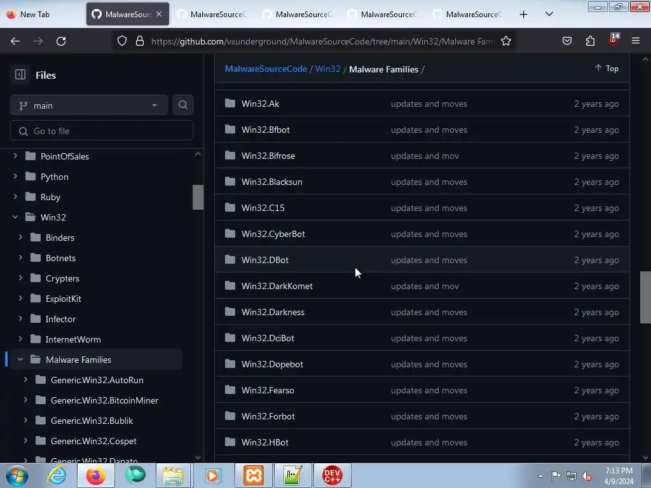The width and height of the screenshot is (651, 488).
Task: Reload the current GitHub page
Action: 61,41
